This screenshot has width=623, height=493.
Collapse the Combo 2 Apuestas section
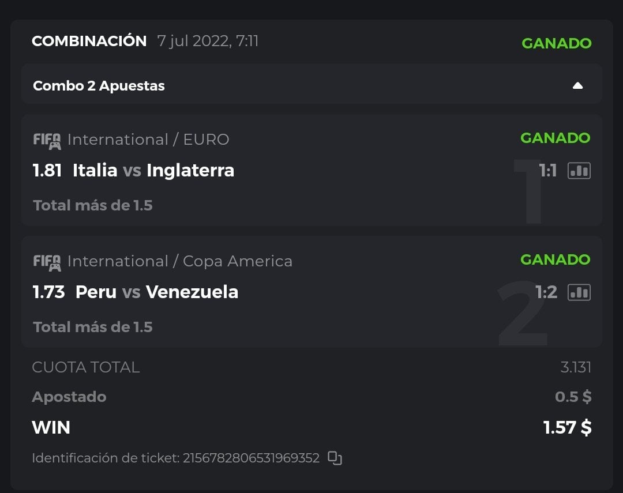(x=577, y=86)
